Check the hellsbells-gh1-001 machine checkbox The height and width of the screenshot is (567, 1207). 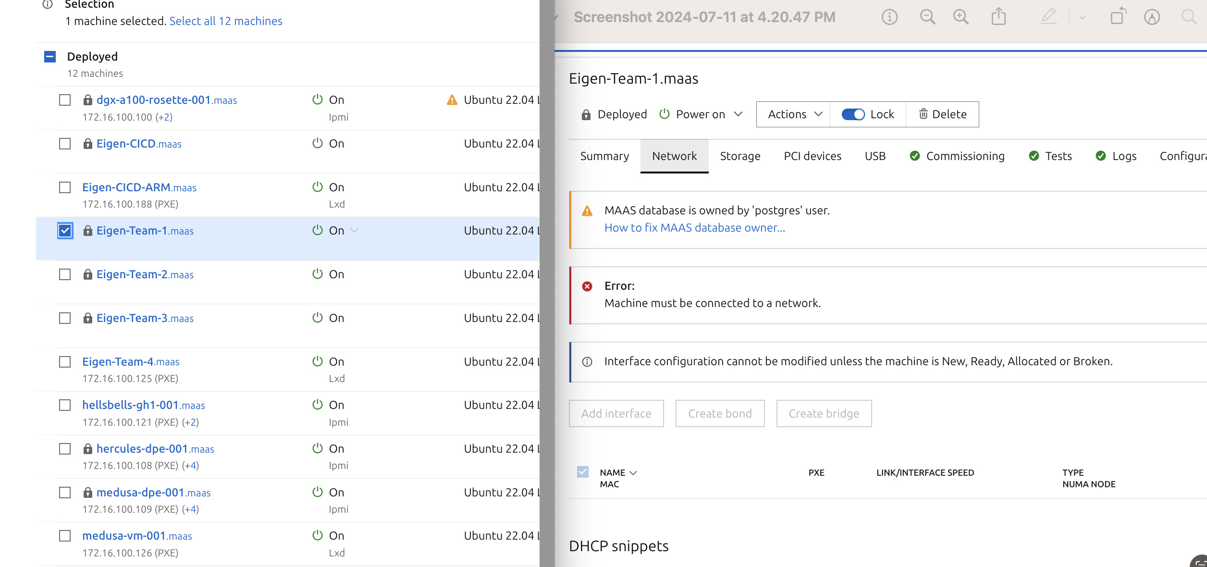click(65, 405)
